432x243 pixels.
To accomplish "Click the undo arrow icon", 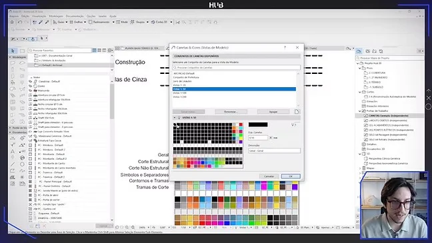I will pyautogui.click(x=20, y=22).
